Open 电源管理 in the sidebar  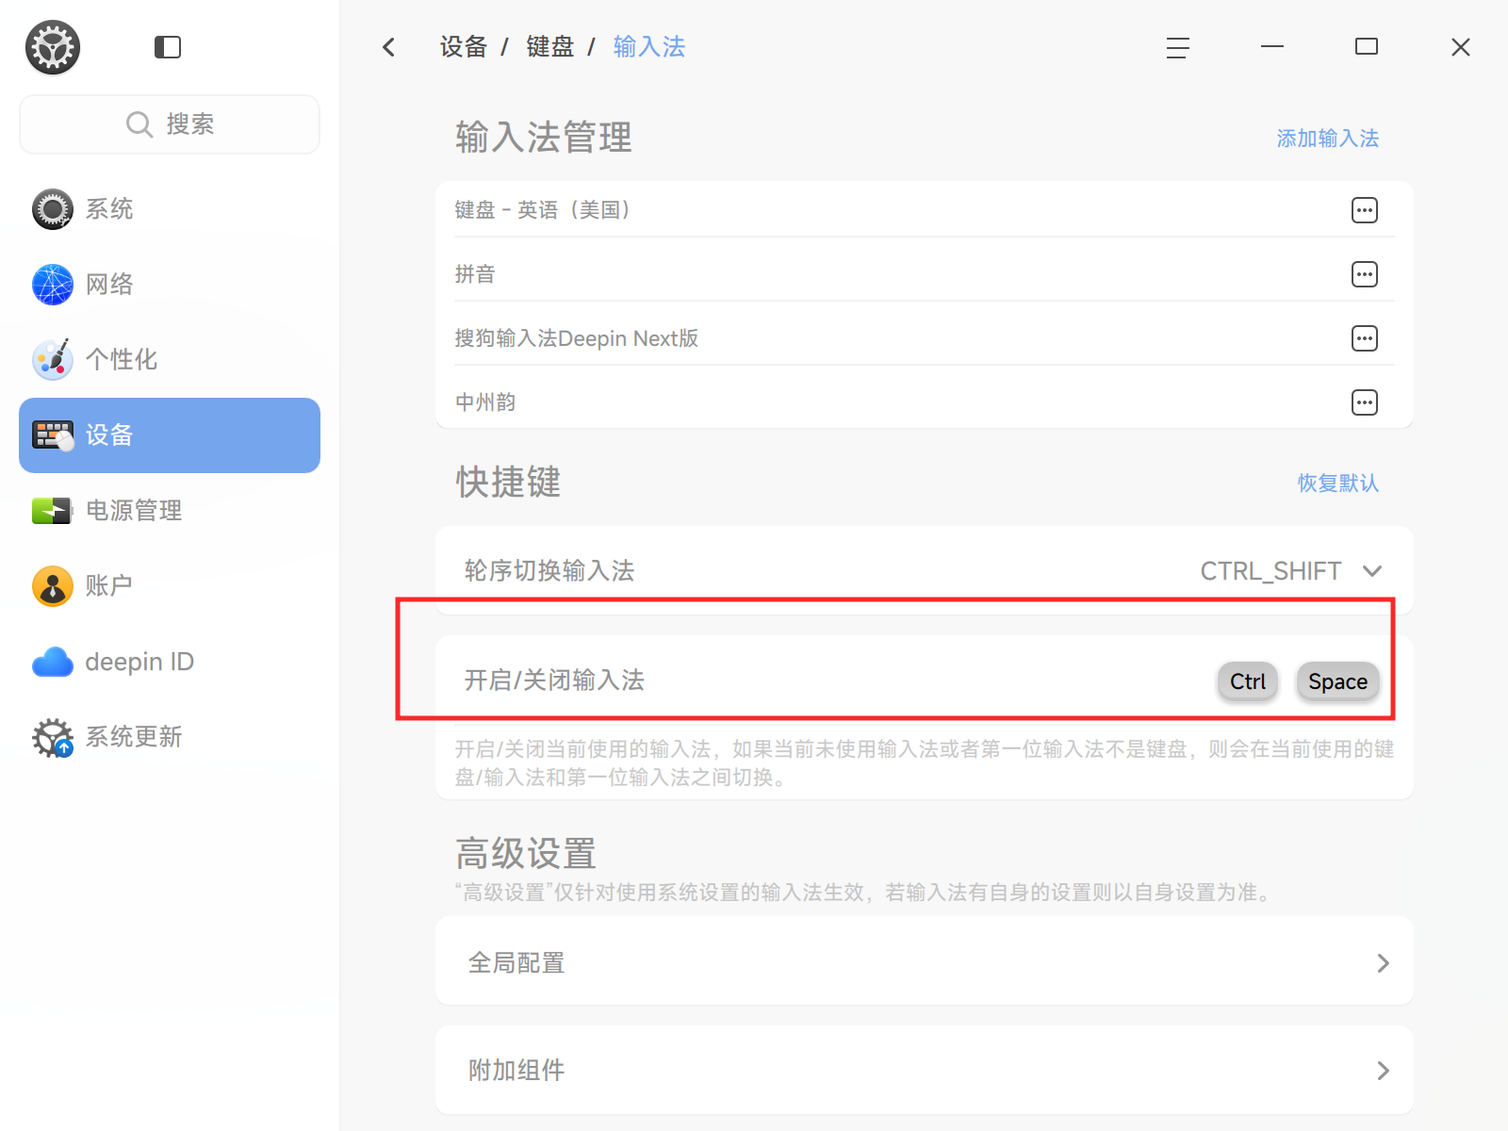tap(170, 511)
